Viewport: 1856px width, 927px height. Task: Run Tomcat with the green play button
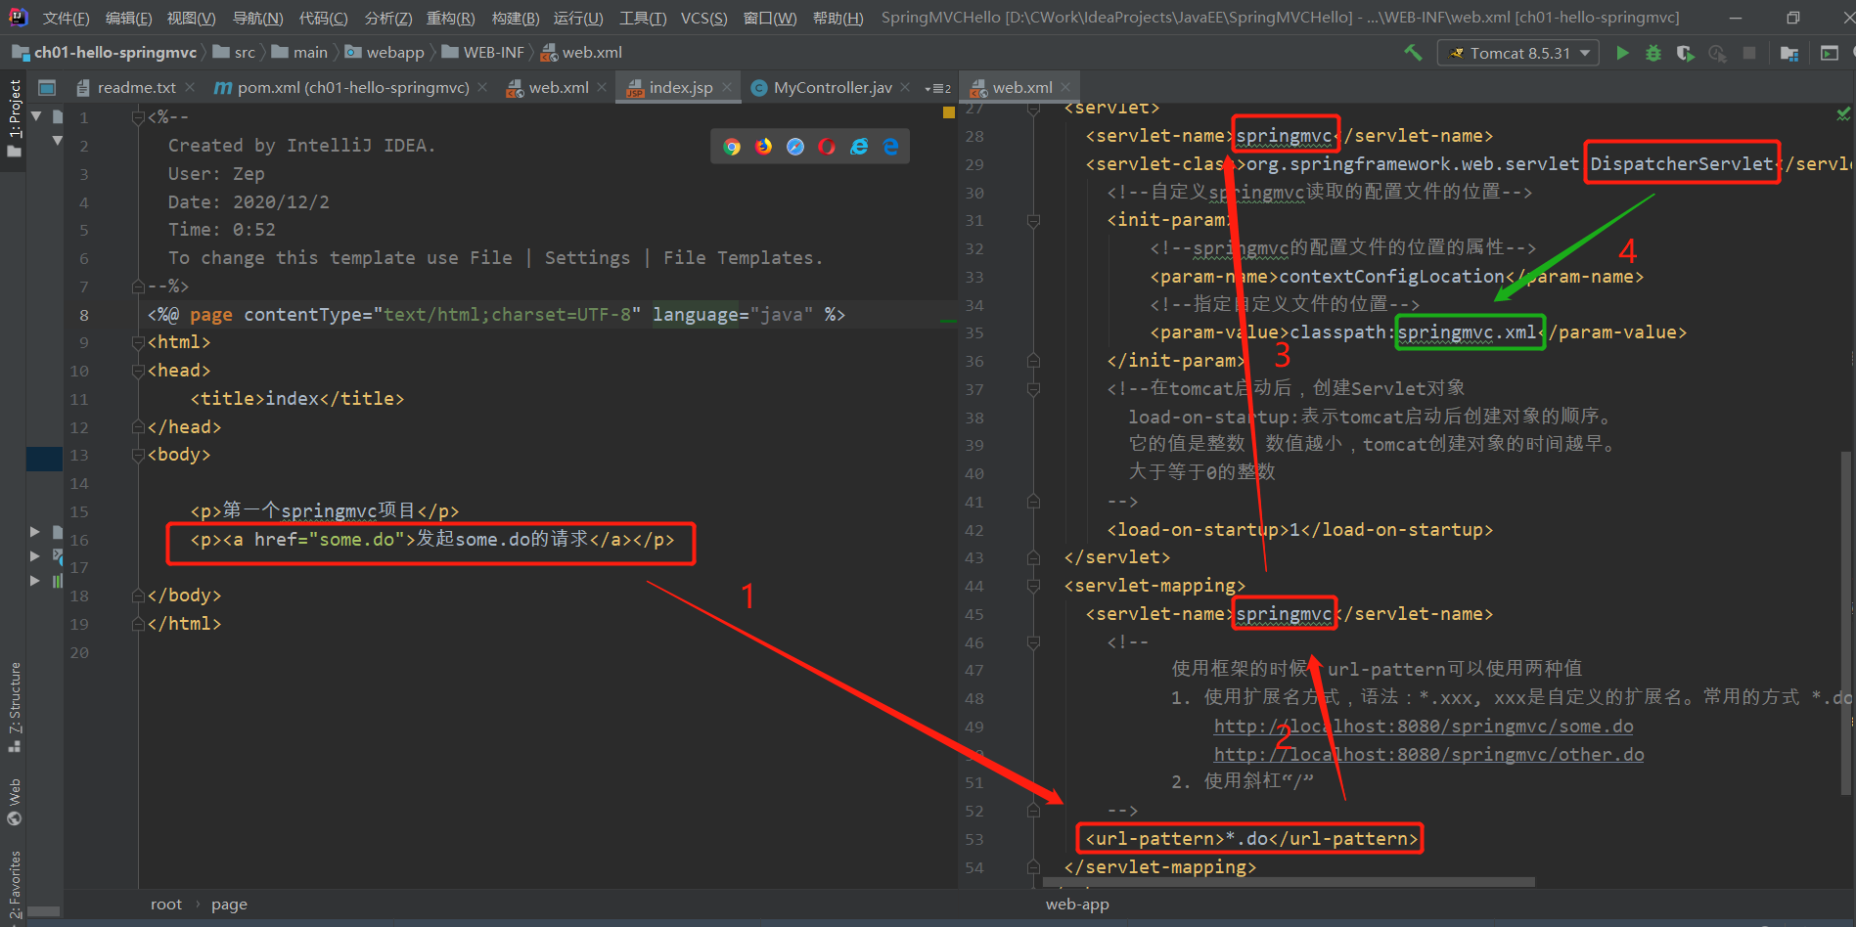tap(1622, 53)
